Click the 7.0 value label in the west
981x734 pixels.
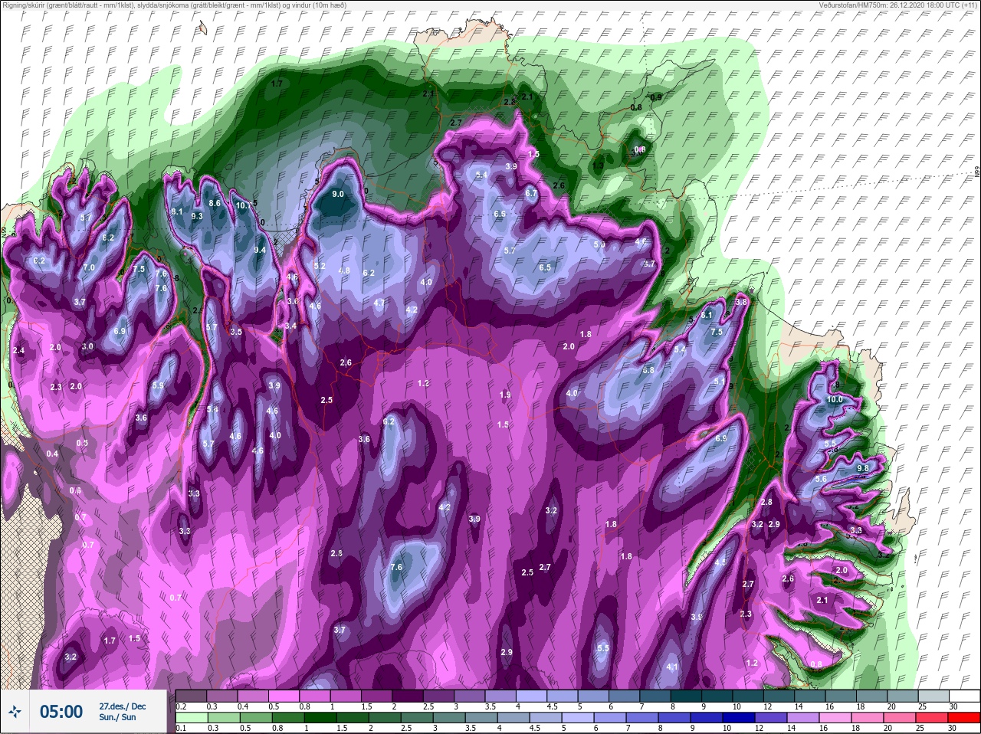[x=90, y=267]
